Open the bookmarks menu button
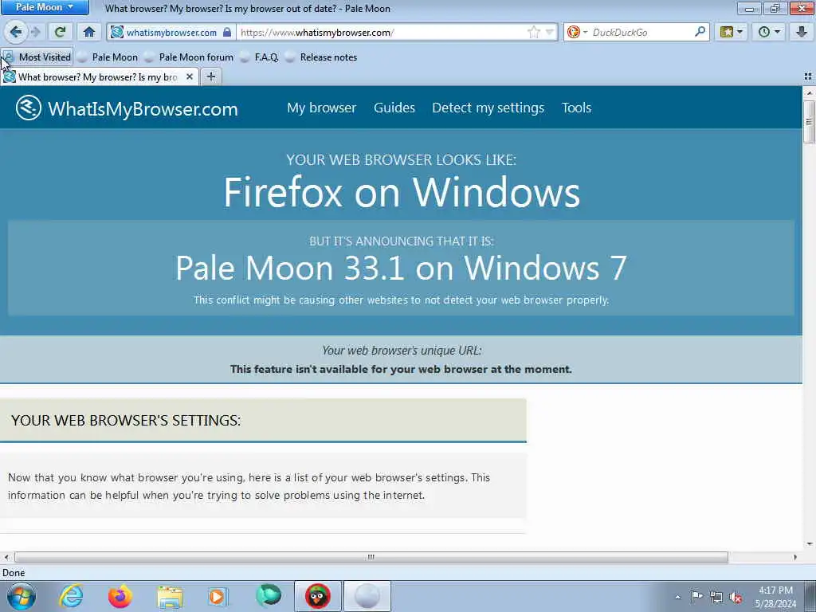Viewport: 816px width, 612px height. (x=732, y=32)
